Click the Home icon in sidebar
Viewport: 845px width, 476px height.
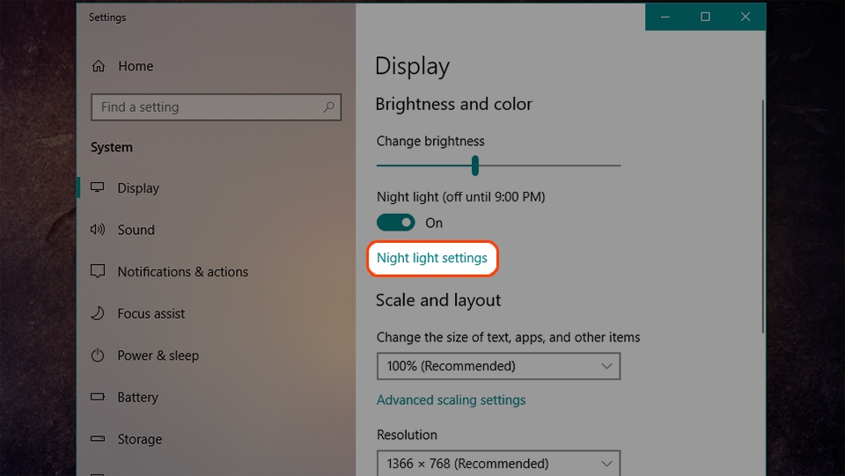tap(99, 66)
